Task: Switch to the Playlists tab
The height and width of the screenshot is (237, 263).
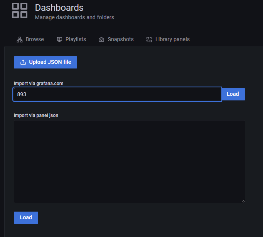Action: (x=71, y=40)
